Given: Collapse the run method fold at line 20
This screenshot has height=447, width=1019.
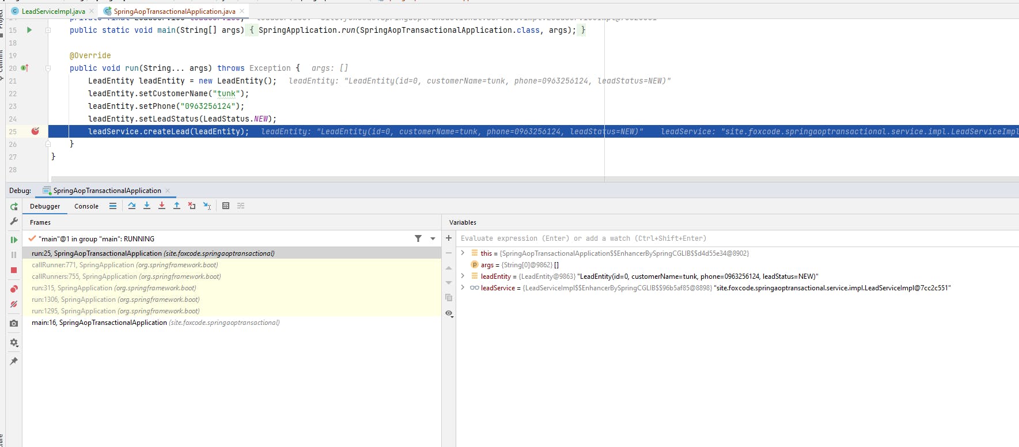Looking at the screenshot, I should click(48, 68).
